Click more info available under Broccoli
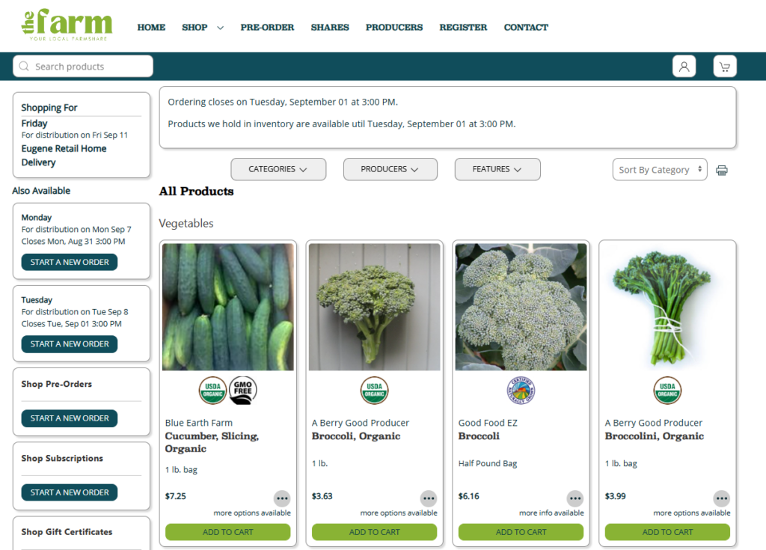Screen dimensions: 766x550 click(551, 513)
